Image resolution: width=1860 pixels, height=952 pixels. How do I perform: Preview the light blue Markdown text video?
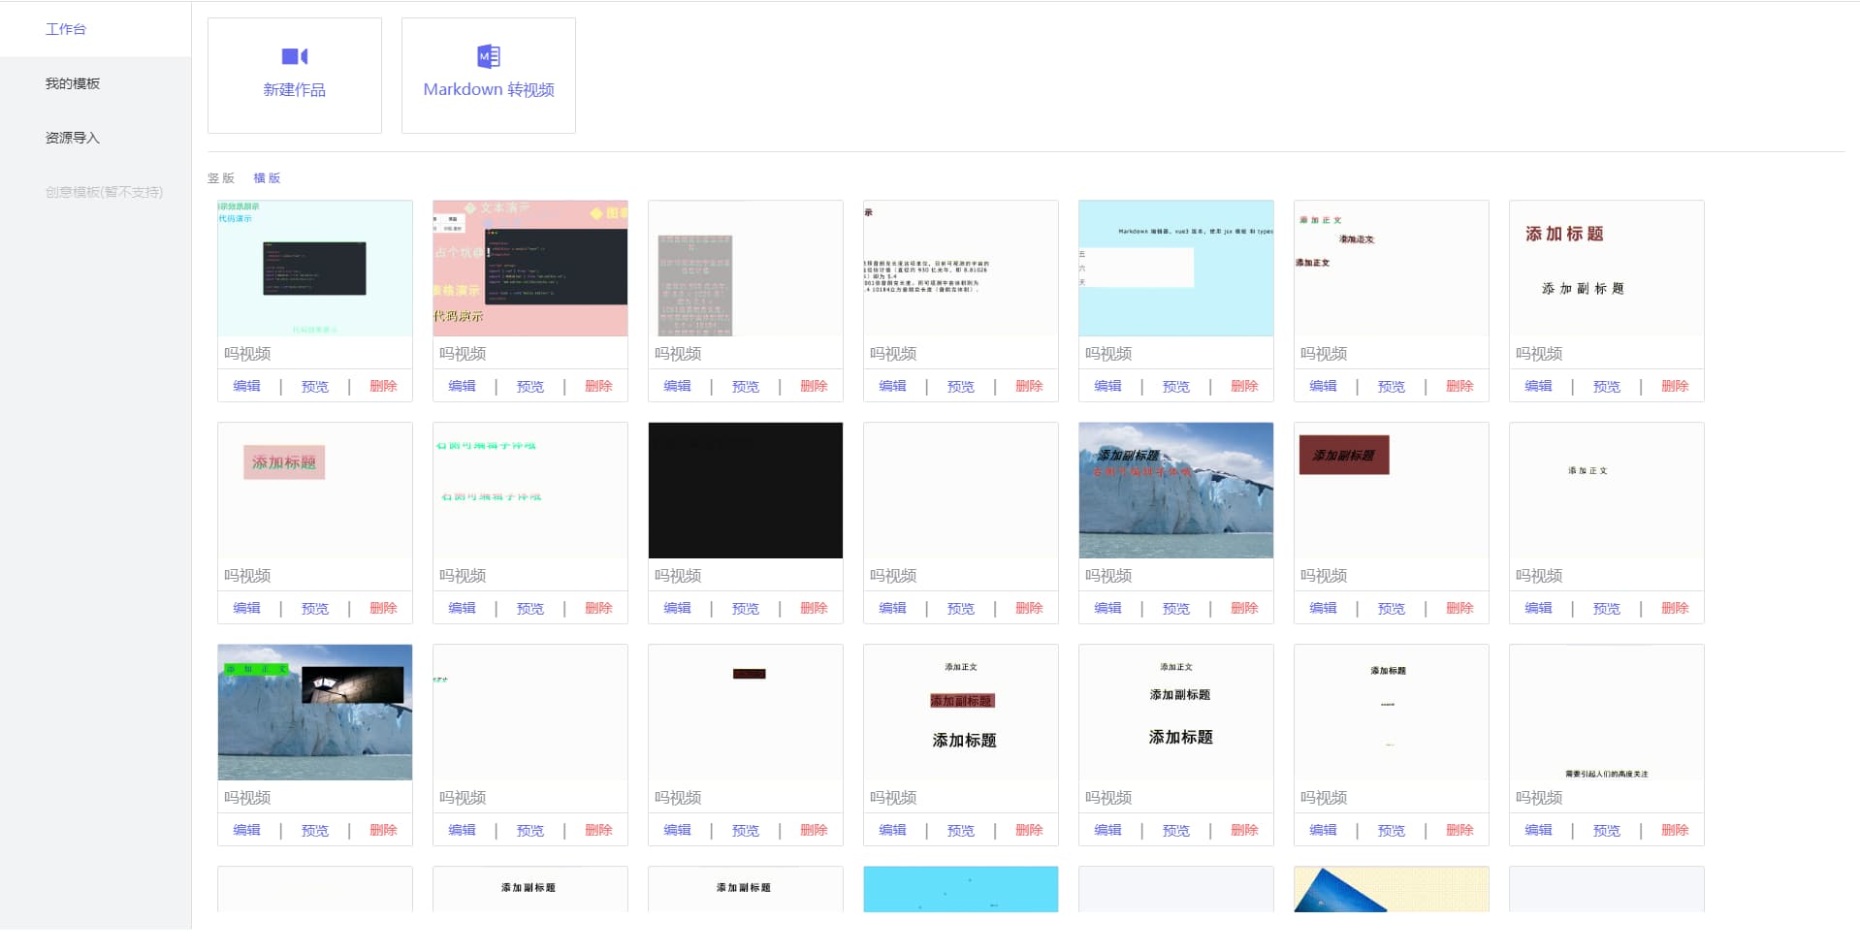[1176, 386]
